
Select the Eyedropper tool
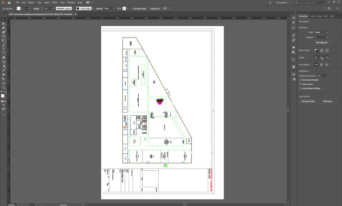3,70
